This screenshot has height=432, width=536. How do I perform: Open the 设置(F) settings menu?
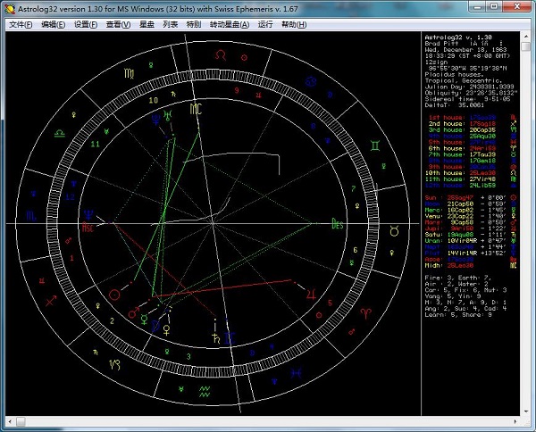pos(86,25)
